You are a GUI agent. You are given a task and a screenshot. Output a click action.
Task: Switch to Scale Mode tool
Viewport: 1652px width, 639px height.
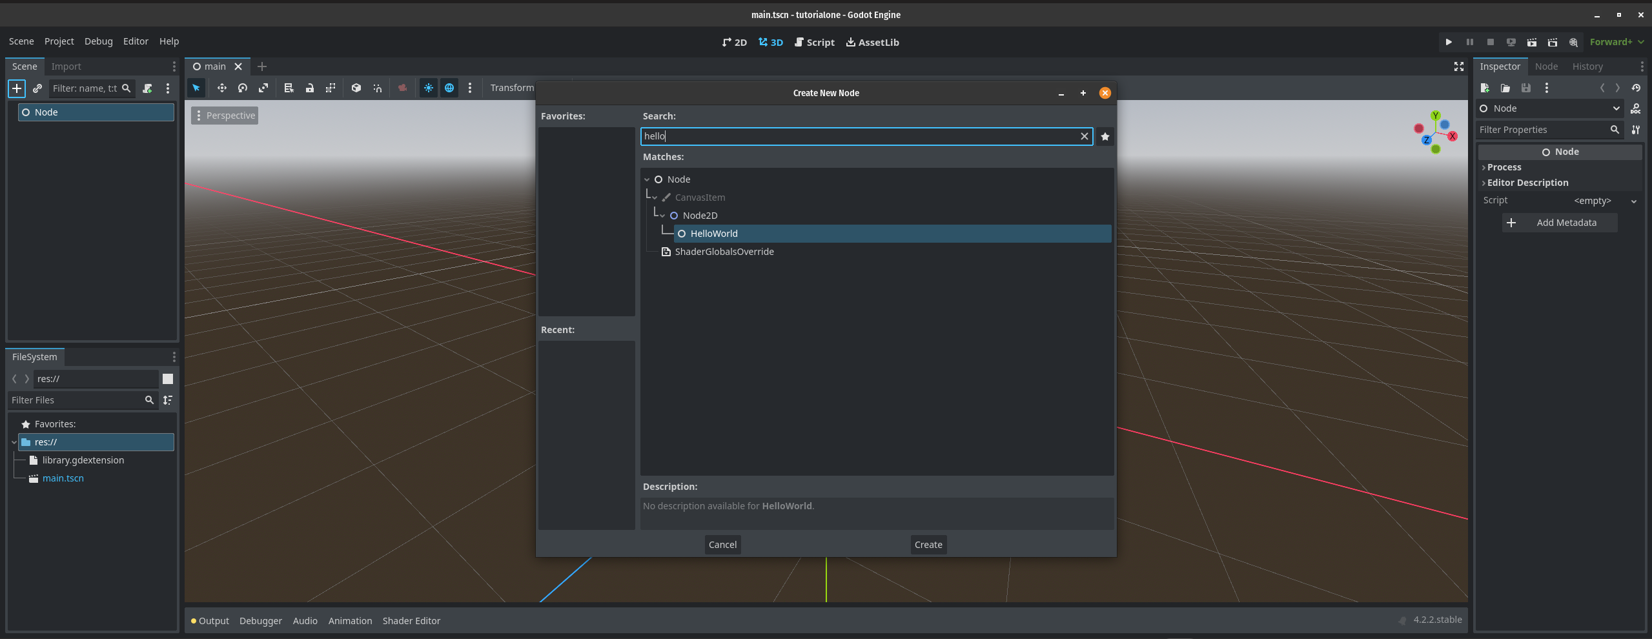coord(263,88)
